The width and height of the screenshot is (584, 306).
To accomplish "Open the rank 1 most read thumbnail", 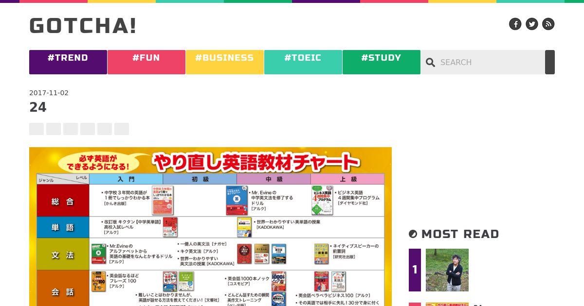I will pyautogui.click(x=447, y=270).
